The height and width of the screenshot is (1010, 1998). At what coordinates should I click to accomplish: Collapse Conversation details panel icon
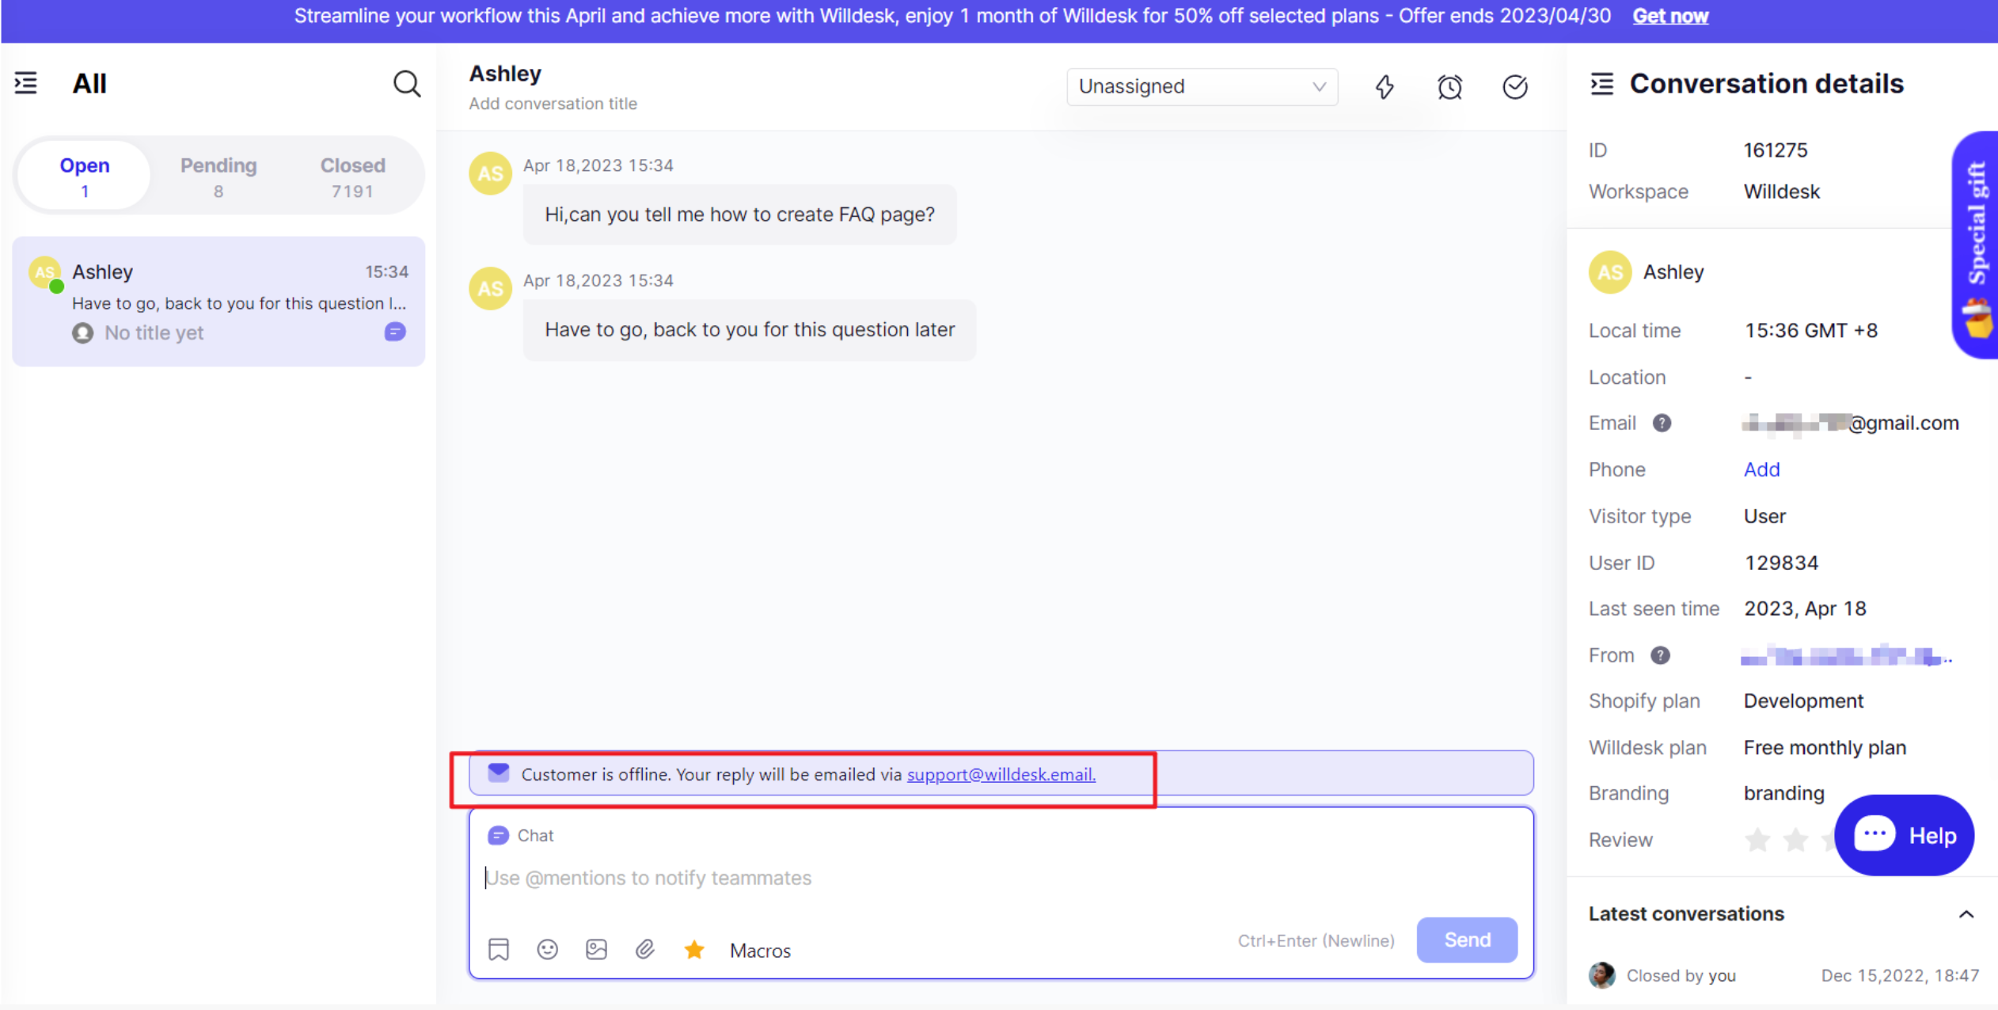click(x=1601, y=83)
